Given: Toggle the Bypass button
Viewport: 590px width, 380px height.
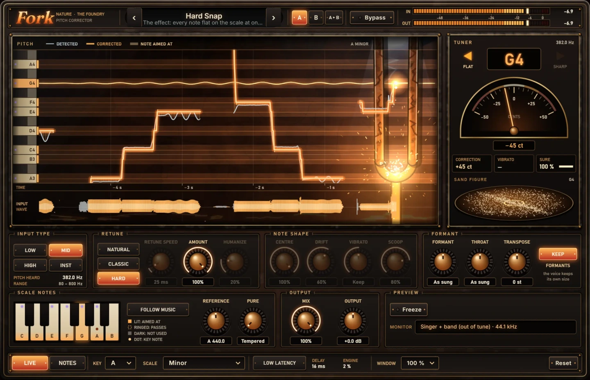Looking at the screenshot, I should (x=372, y=18).
